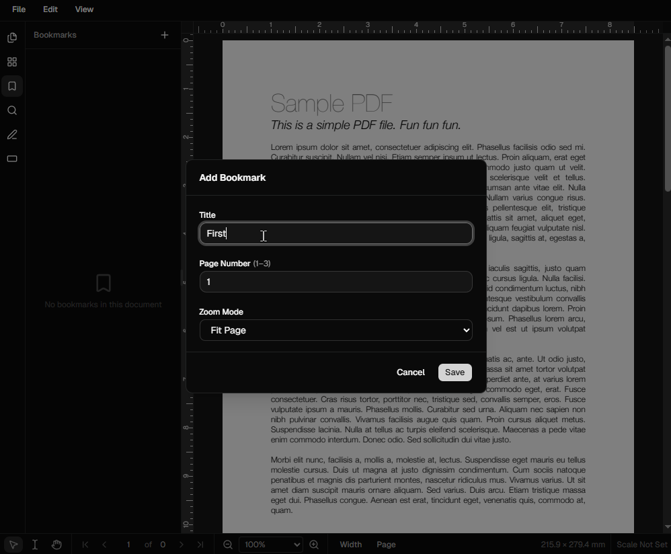
Task: Select the form field tool in sidebar
Action: click(12, 159)
